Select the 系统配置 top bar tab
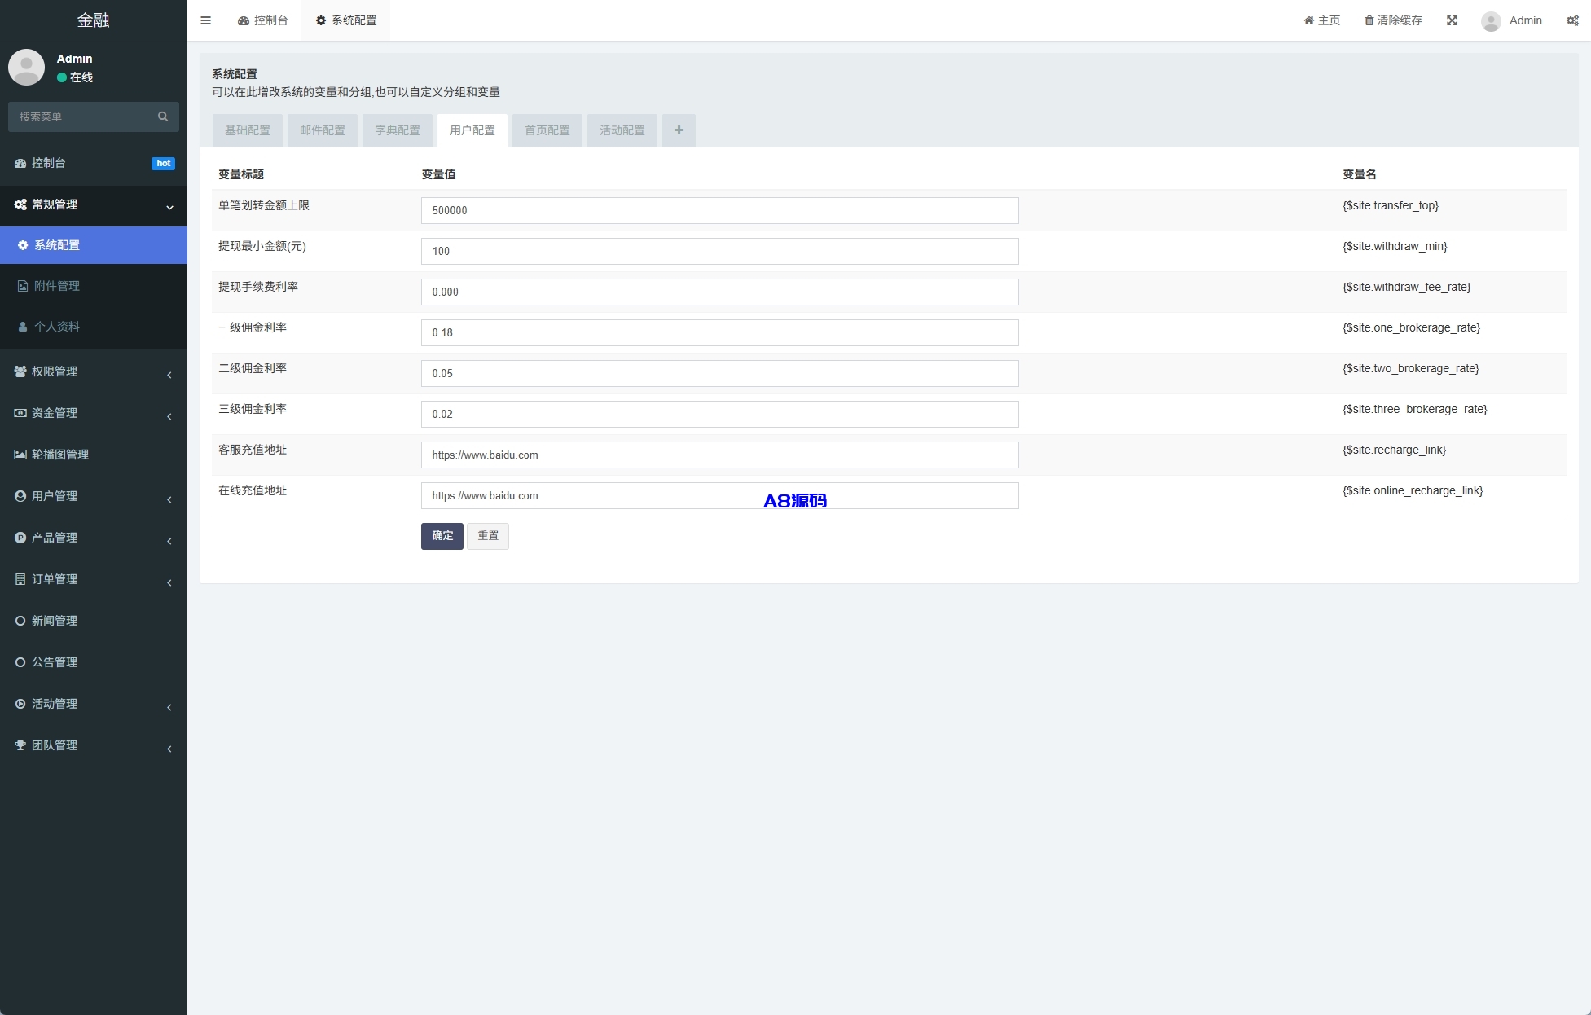 tap(346, 20)
